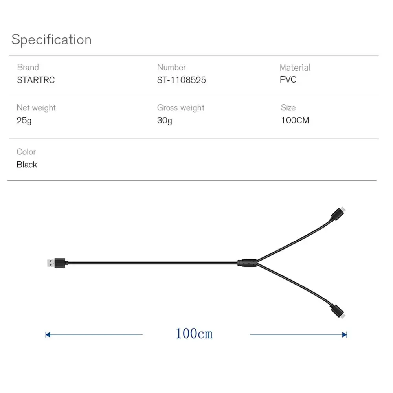Click the Color label

tap(26, 152)
